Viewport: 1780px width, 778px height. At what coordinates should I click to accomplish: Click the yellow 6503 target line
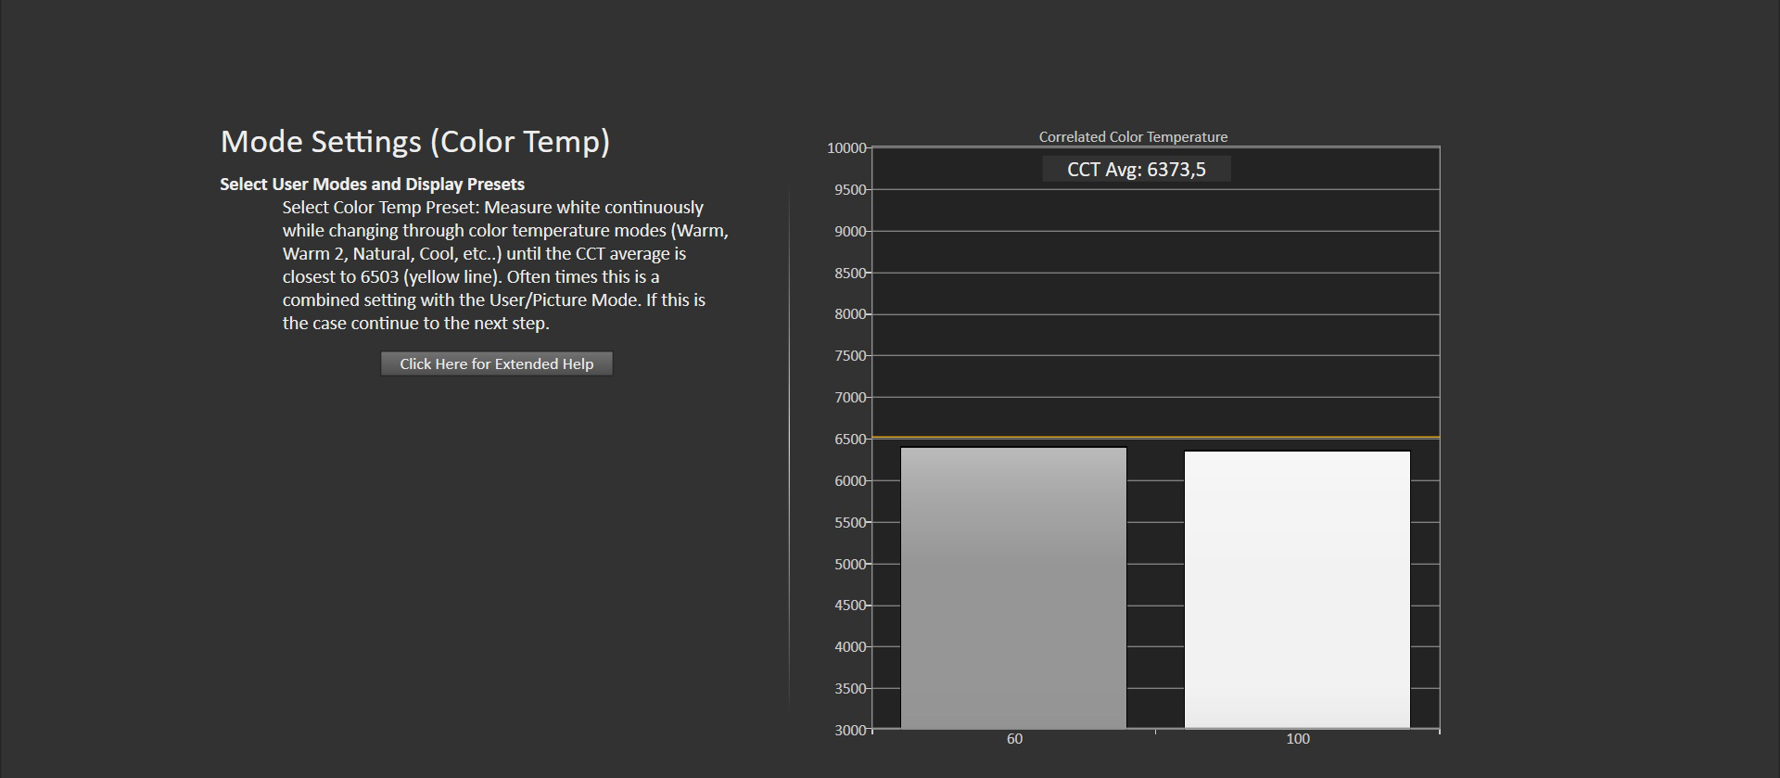[1155, 437]
